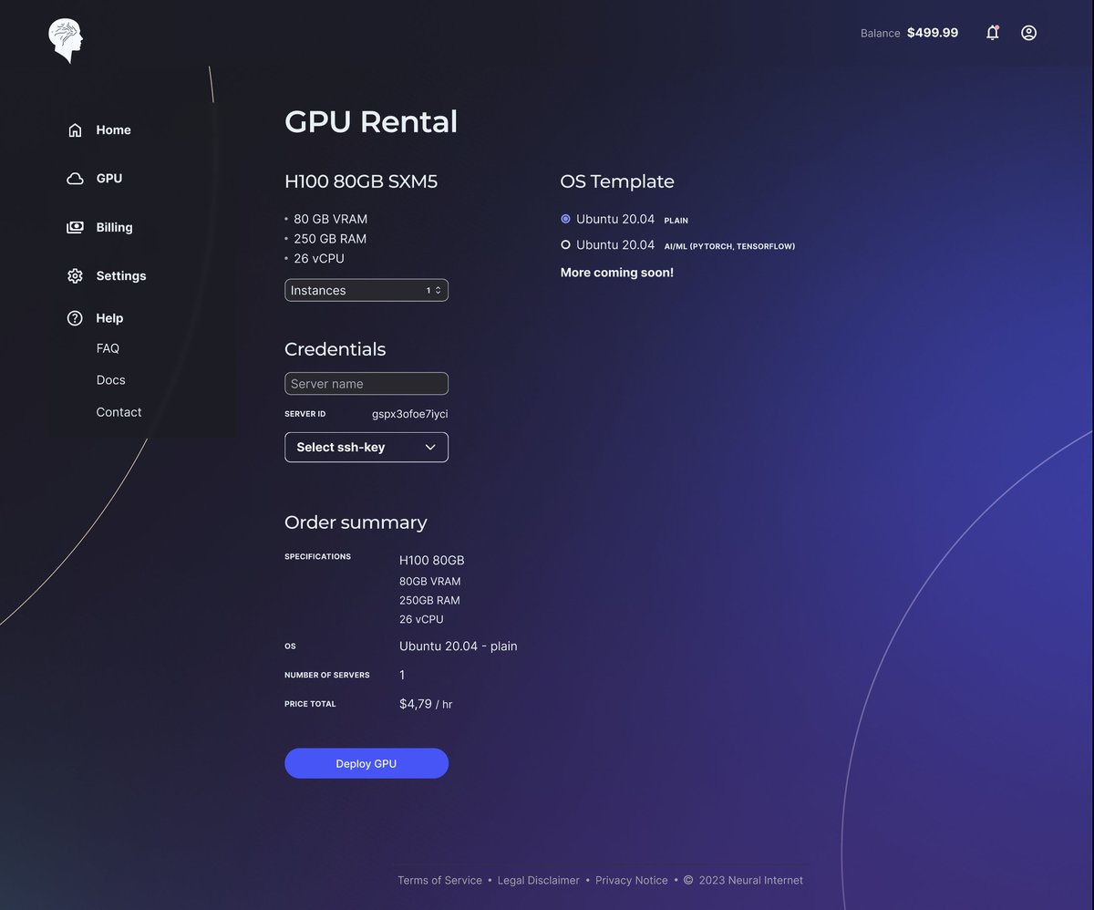
Task: Open the GPU menu item
Action: pos(108,179)
